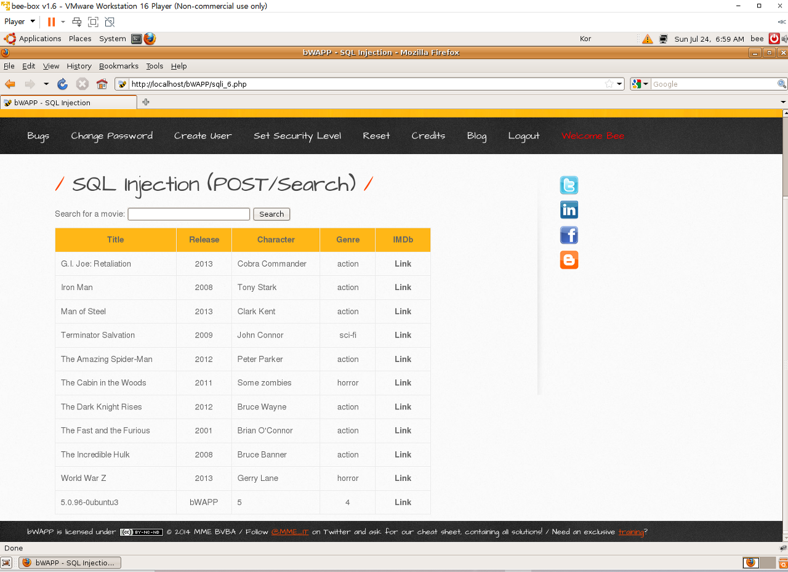Viewport: 788px width, 572px height.
Task: Click the orange warning triangle tray icon
Action: pos(647,39)
